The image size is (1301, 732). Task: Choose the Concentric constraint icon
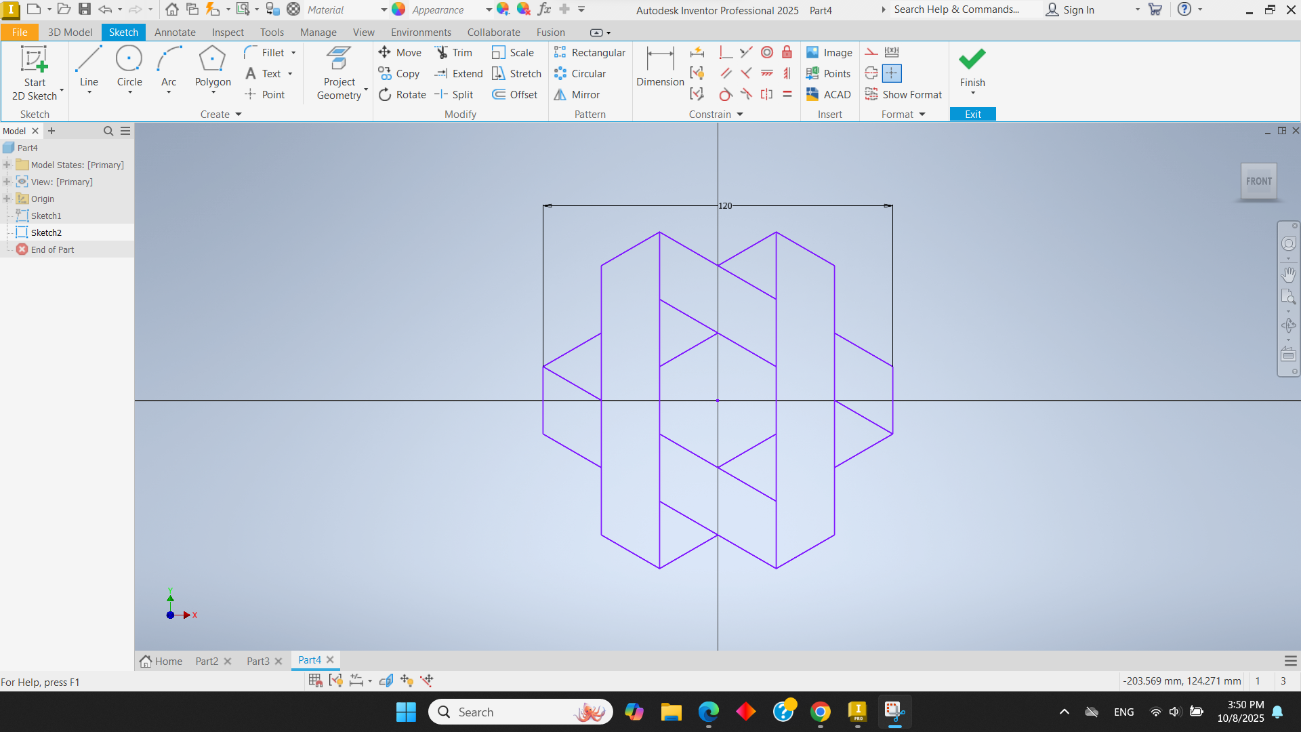pyautogui.click(x=766, y=52)
